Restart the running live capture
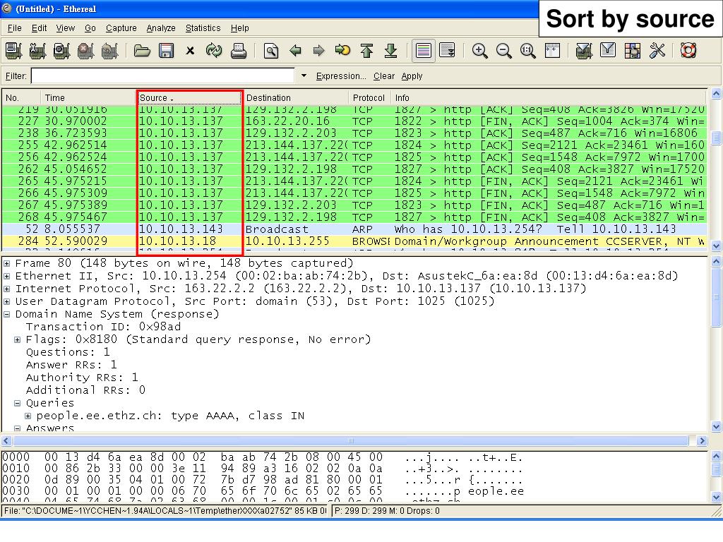This screenshot has height=542, width=723. click(x=109, y=51)
